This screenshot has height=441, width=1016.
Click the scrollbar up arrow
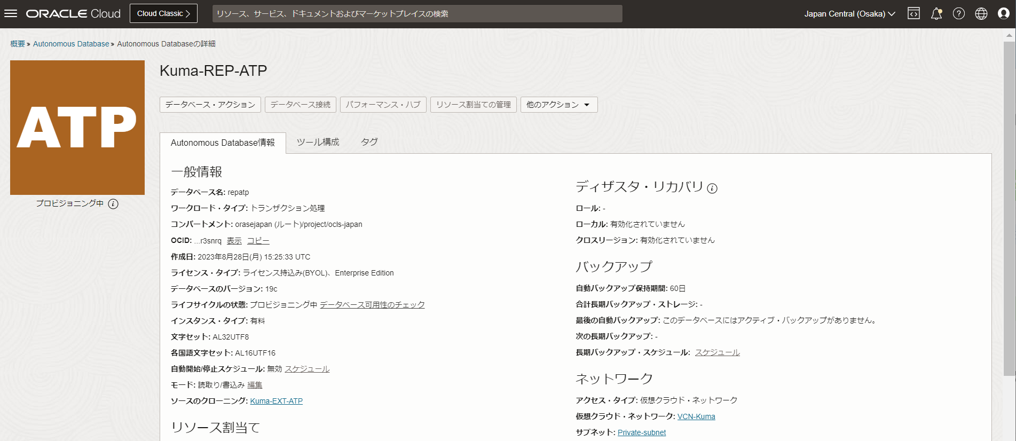[x=1009, y=35]
